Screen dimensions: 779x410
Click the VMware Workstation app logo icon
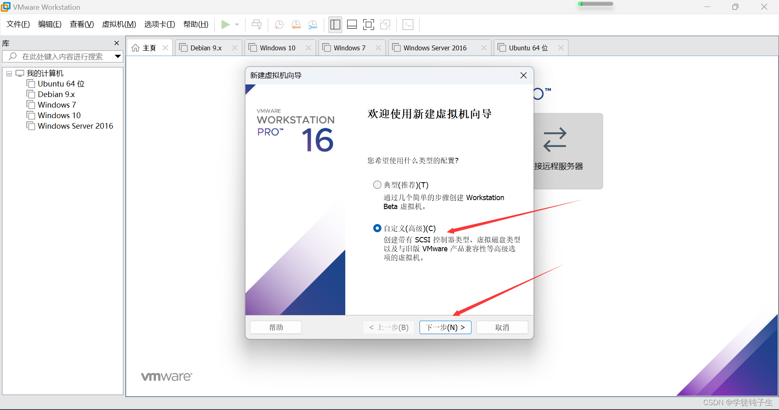[x=6, y=6]
